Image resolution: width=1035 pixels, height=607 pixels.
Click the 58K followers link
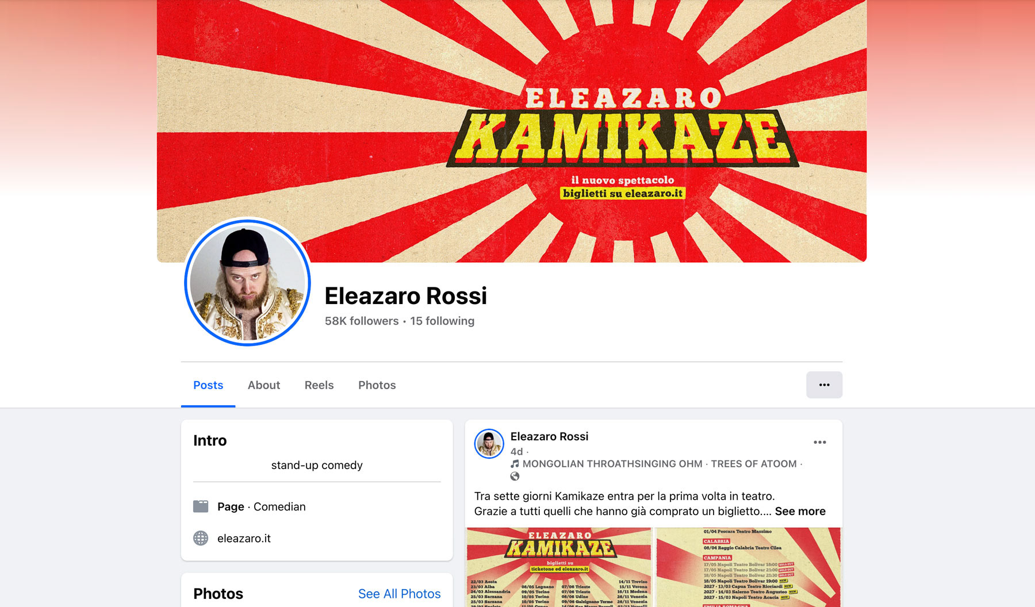pyautogui.click(x=362, y=321)
